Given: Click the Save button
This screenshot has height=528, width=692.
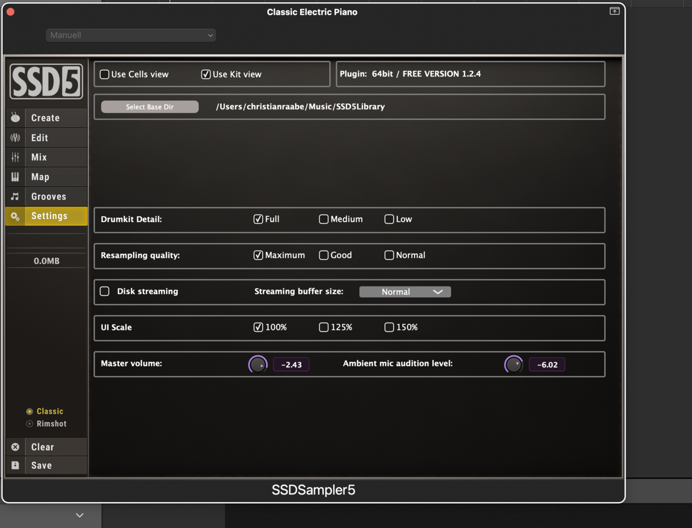Looking at the screenshot, I should [x=46, y=465].
